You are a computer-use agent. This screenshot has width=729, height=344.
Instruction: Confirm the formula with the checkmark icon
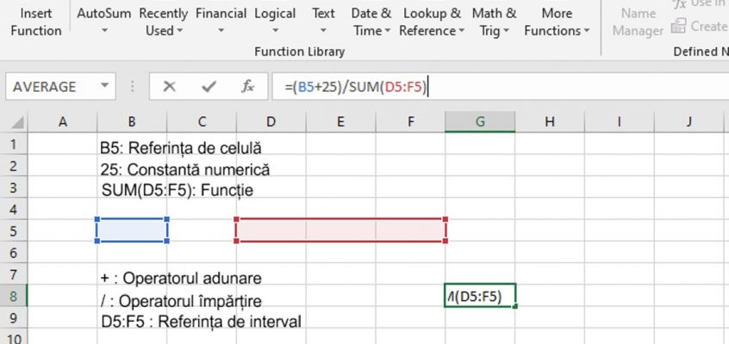pos(209,86)
